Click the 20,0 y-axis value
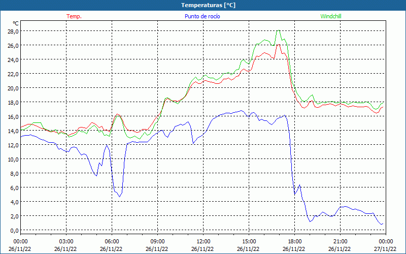406x254 pixels. (x=13, y=88)
